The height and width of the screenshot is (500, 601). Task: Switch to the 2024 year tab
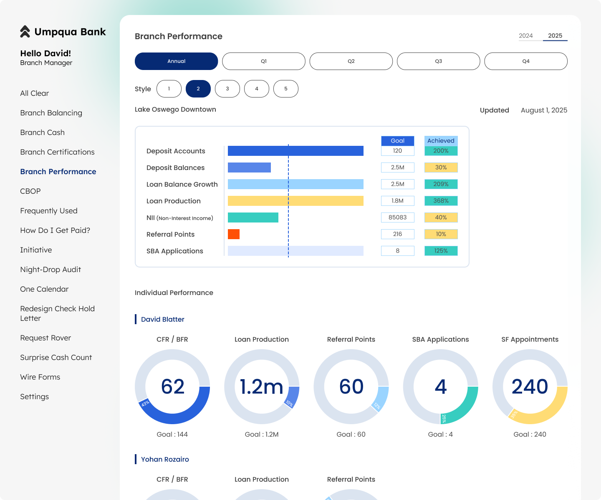526,36
